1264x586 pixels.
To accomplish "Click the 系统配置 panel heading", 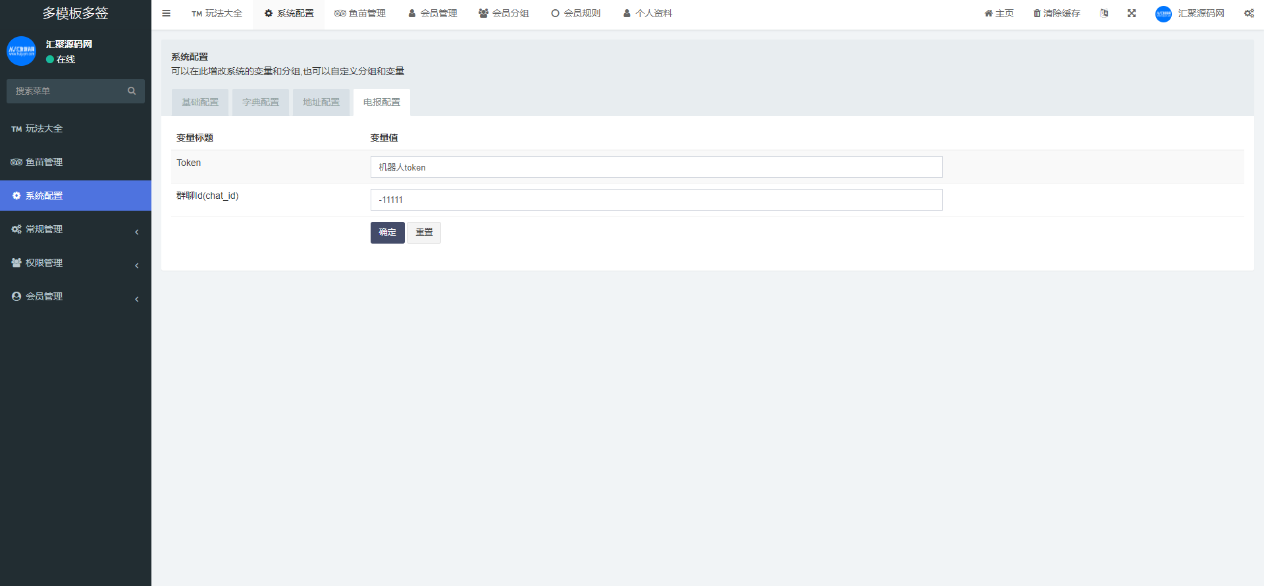I will click(x=190, y=57).
